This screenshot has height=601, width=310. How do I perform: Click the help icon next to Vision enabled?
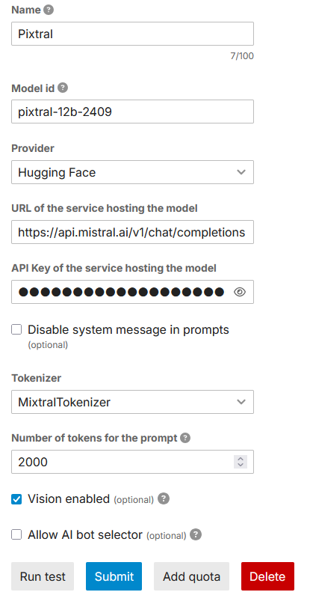coord(164,498)
